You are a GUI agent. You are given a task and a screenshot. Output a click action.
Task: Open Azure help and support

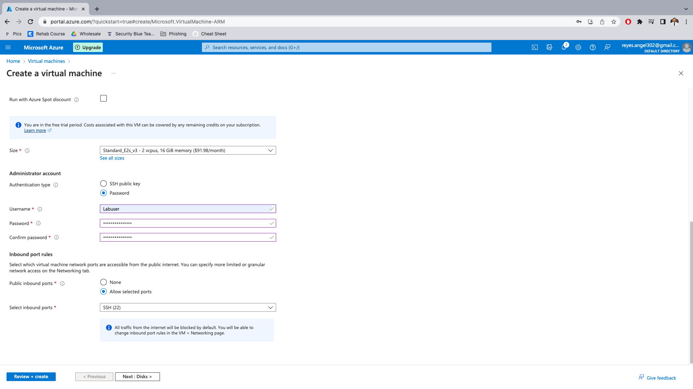click(592, 47)
